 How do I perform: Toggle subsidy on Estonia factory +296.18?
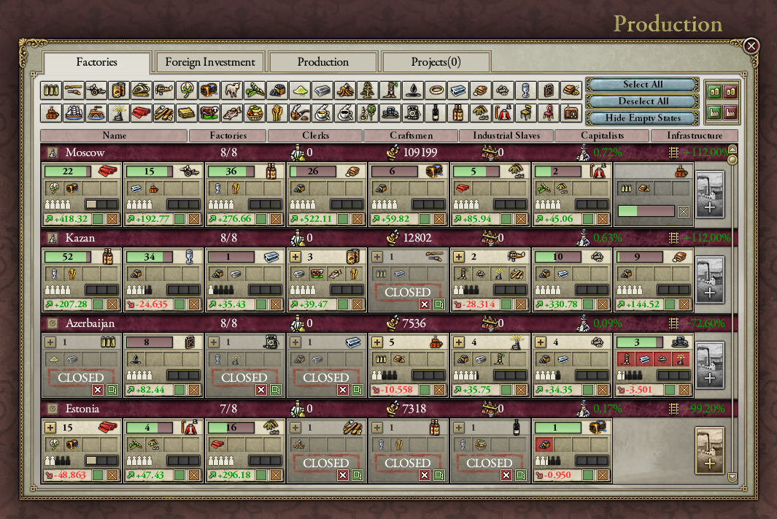pos(262,475)
